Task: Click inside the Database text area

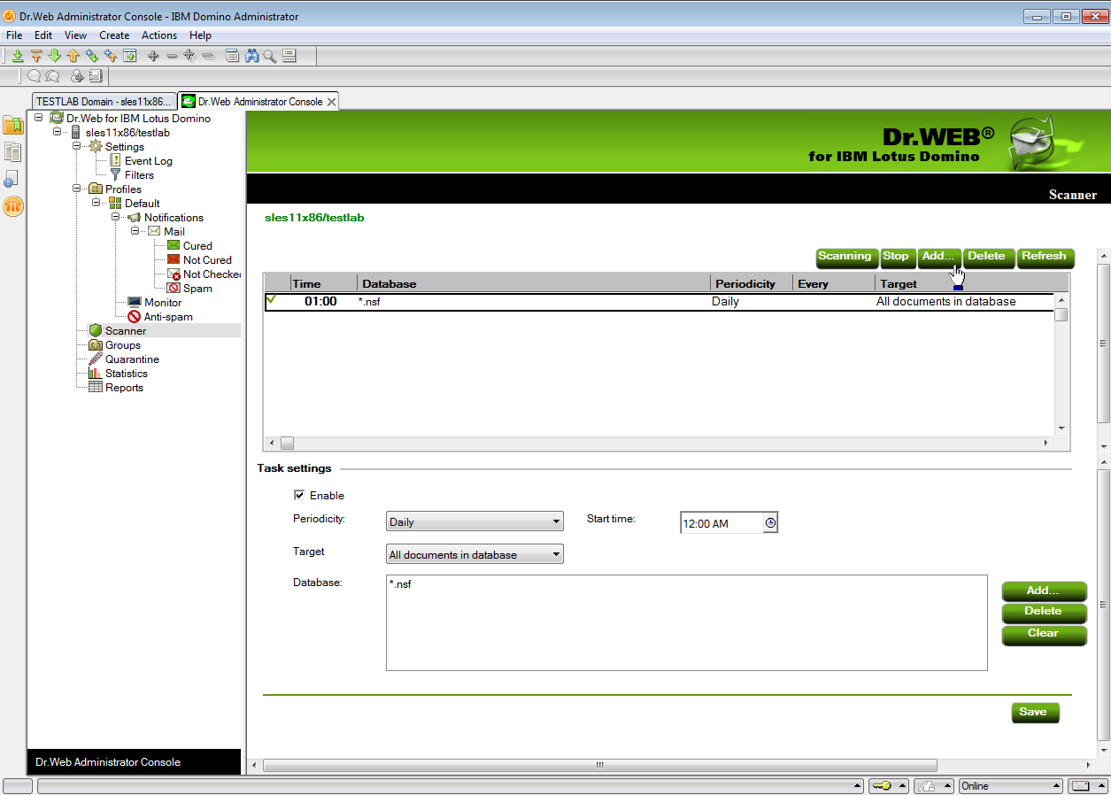Action: [x=686, y=622]
